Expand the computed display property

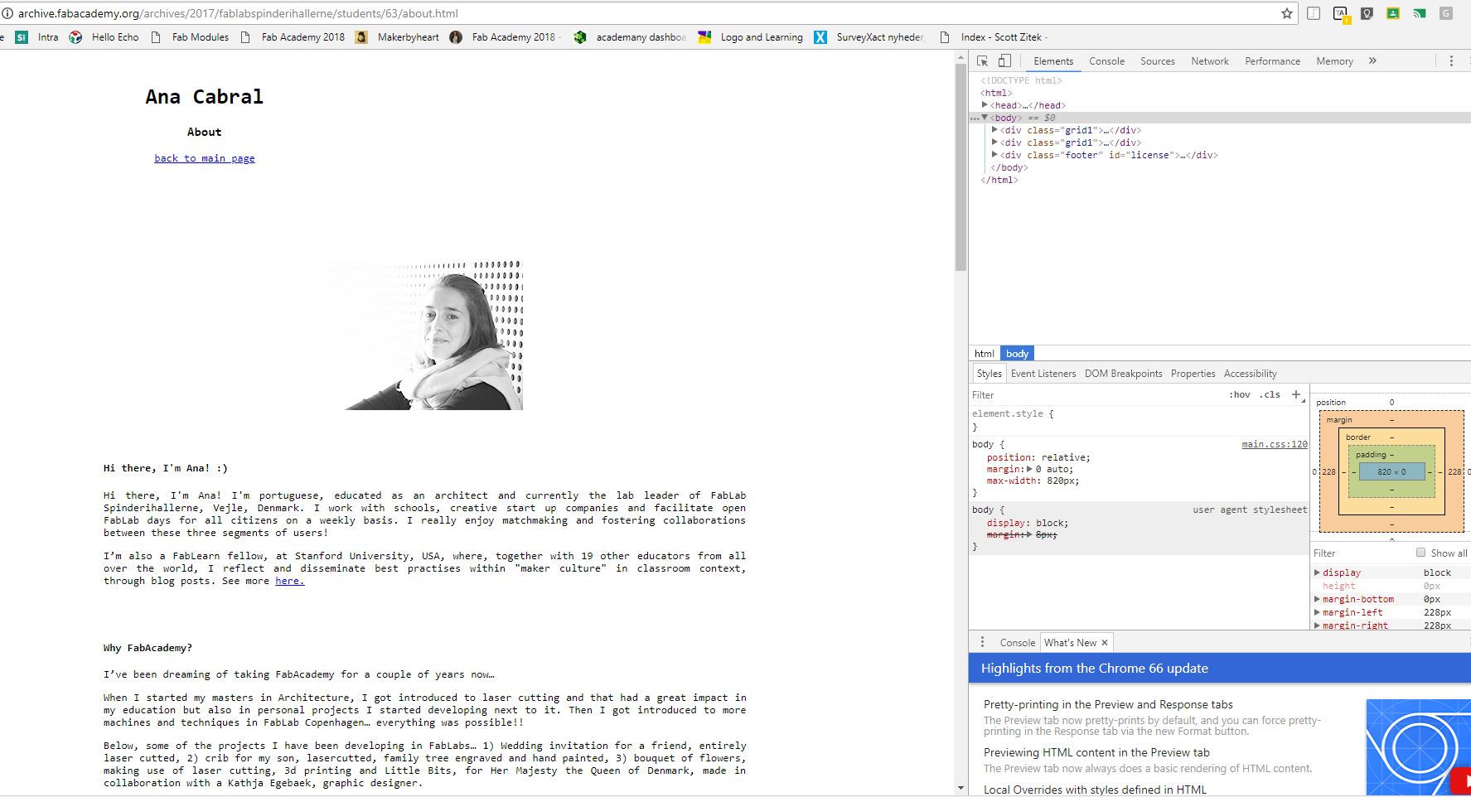click(1317, 572)
